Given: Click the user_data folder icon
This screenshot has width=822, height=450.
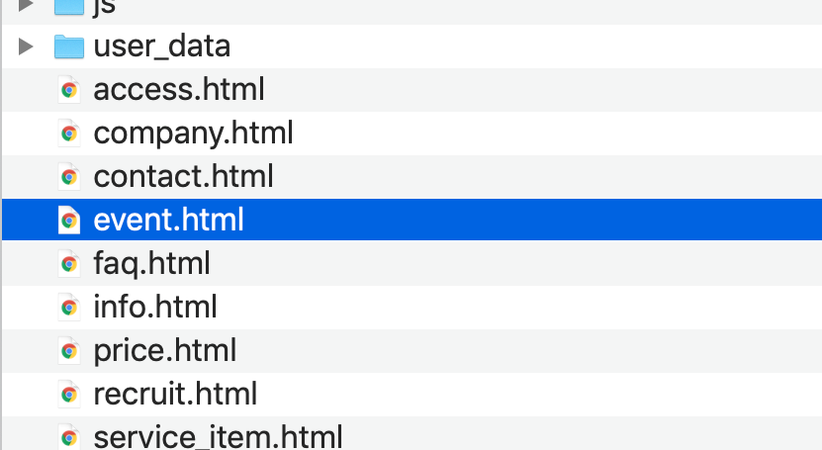Looking at the screenshot, I should tap(68, 46).
